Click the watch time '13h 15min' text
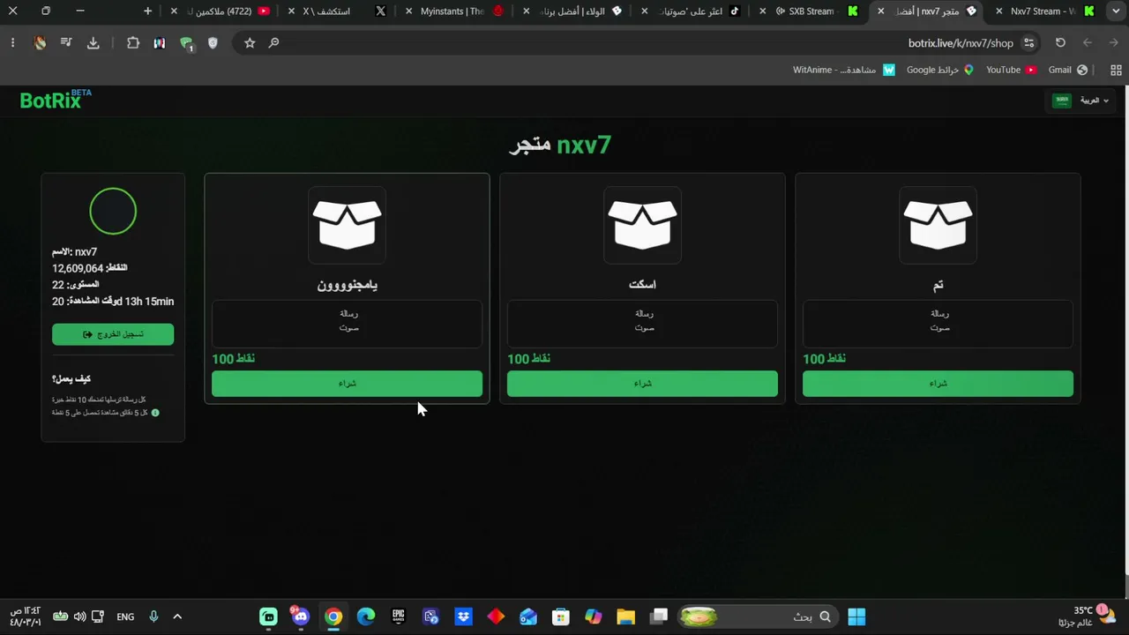 (149, 302)
